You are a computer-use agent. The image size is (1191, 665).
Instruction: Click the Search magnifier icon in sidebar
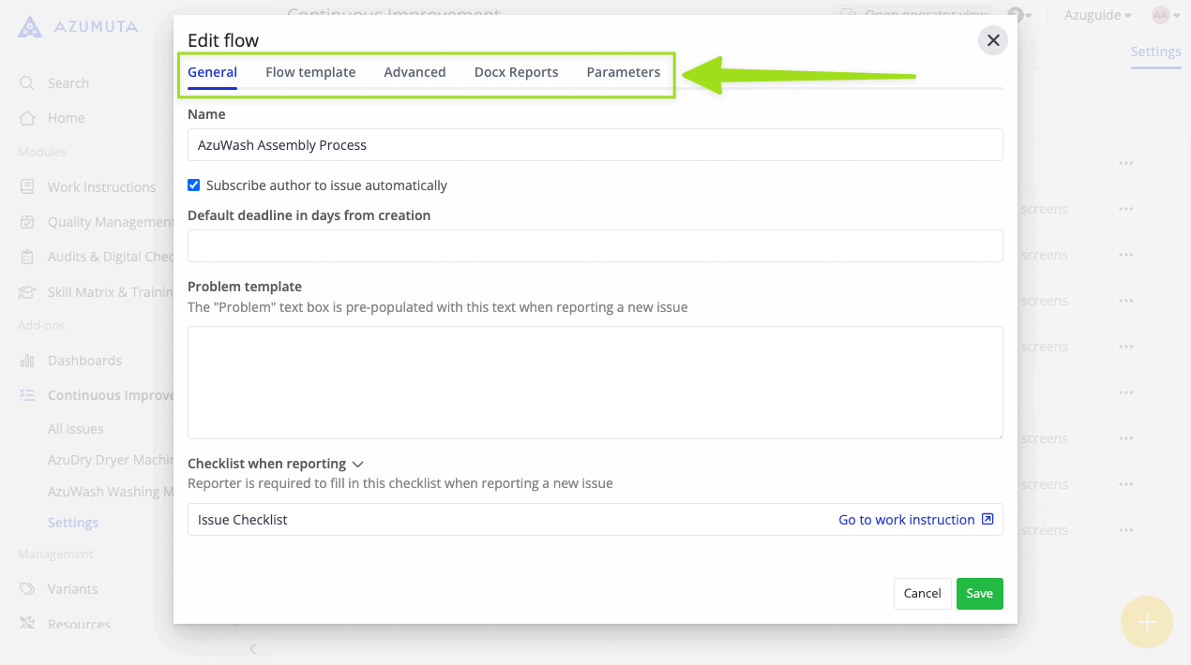point(27,83)
